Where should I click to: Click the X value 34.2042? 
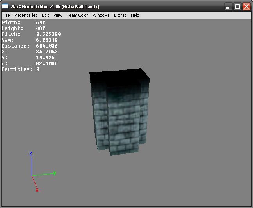[x=47, y=52]
